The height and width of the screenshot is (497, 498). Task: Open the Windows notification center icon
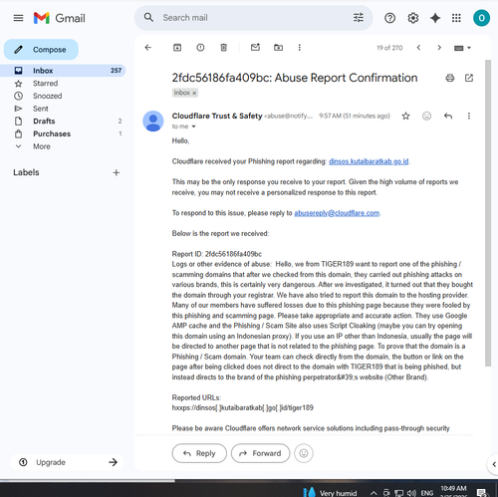point(482,493)
